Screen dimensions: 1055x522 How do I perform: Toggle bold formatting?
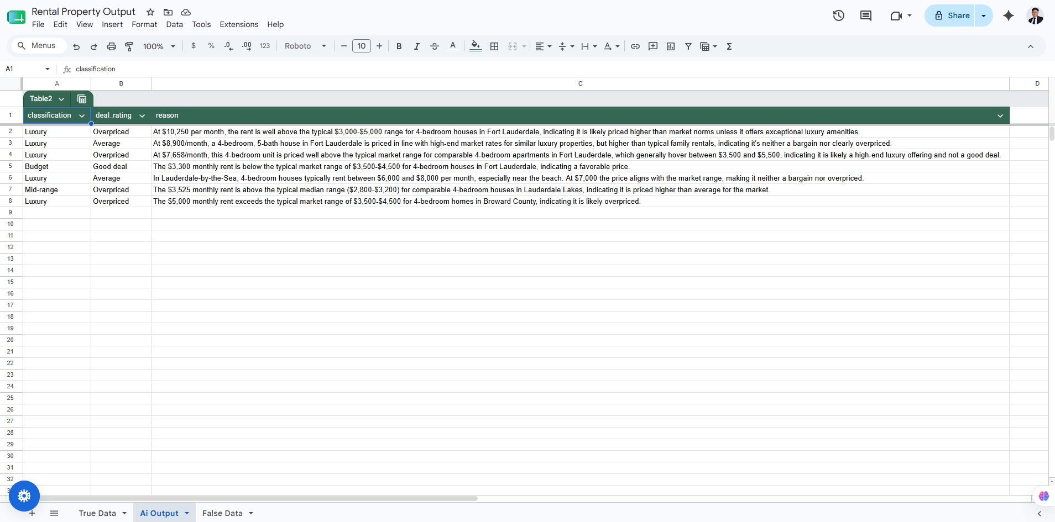coord(399,46)
